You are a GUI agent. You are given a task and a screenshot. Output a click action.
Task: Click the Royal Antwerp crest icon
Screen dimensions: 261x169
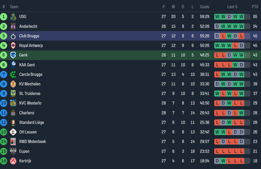13,46
